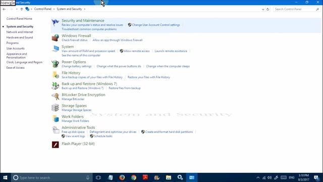The width and height of the screenshot is (323, 182).
Task: Open Programs category in sidebar
Action: point(12,43)
